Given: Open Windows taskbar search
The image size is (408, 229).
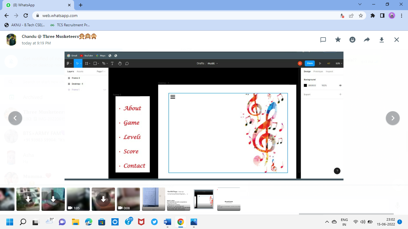Looking at the screenshot, I should [23, 222].
